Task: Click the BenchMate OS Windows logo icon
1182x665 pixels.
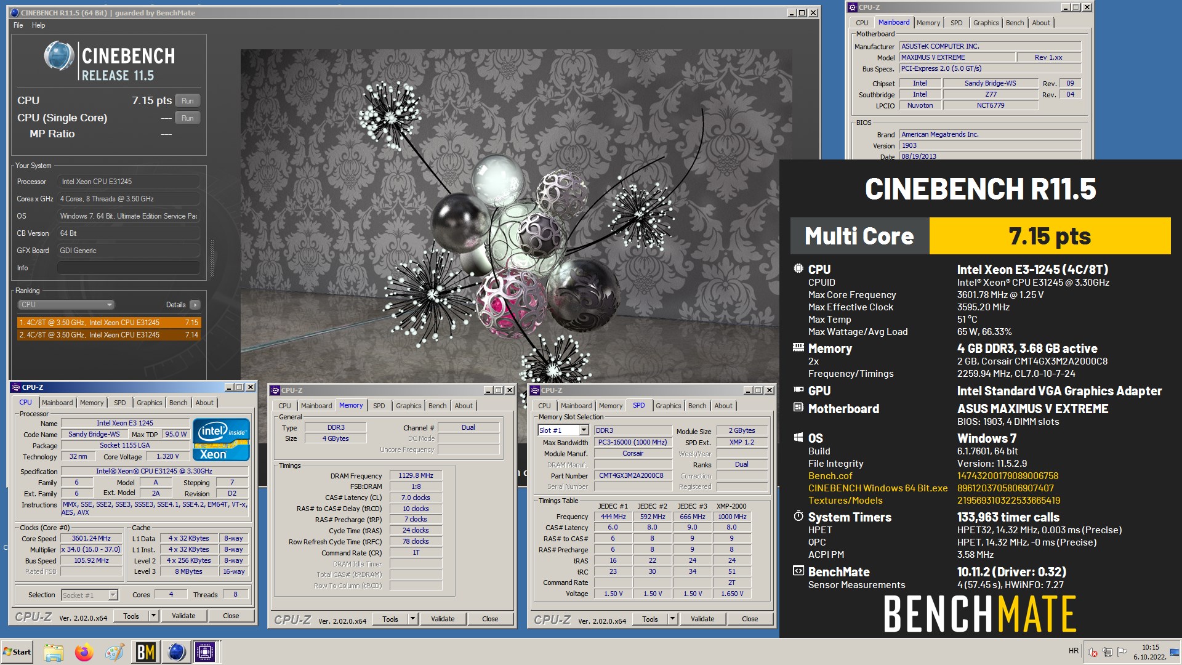Action: tap(798, 437)
